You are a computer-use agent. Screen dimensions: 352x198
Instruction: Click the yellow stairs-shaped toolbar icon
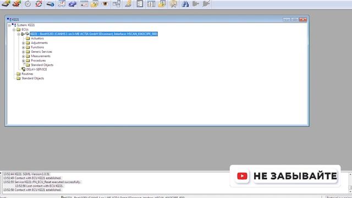click(128, 4)
